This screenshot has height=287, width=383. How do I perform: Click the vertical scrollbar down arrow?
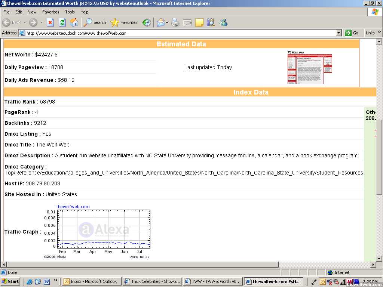click(x=379, y=258)
